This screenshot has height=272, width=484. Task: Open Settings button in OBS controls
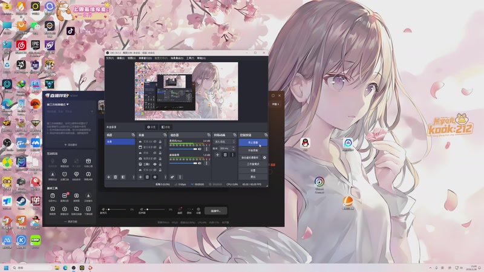click(253, 170)
